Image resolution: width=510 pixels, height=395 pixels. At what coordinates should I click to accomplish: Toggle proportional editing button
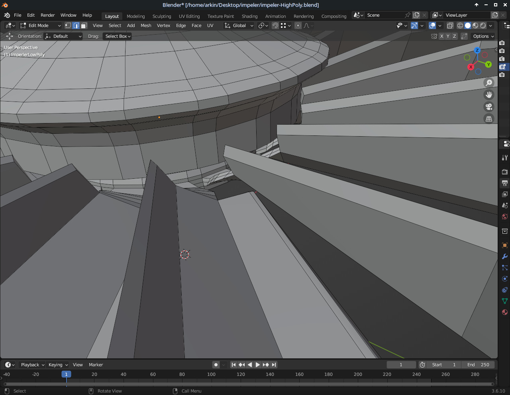click(x=298, y=25)
